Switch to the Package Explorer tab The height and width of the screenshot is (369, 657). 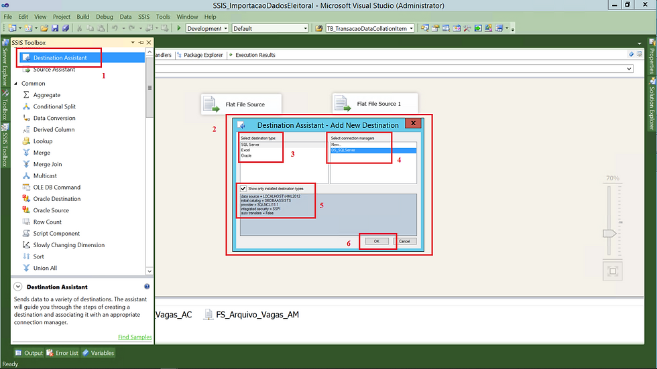(x=200, y=55)
